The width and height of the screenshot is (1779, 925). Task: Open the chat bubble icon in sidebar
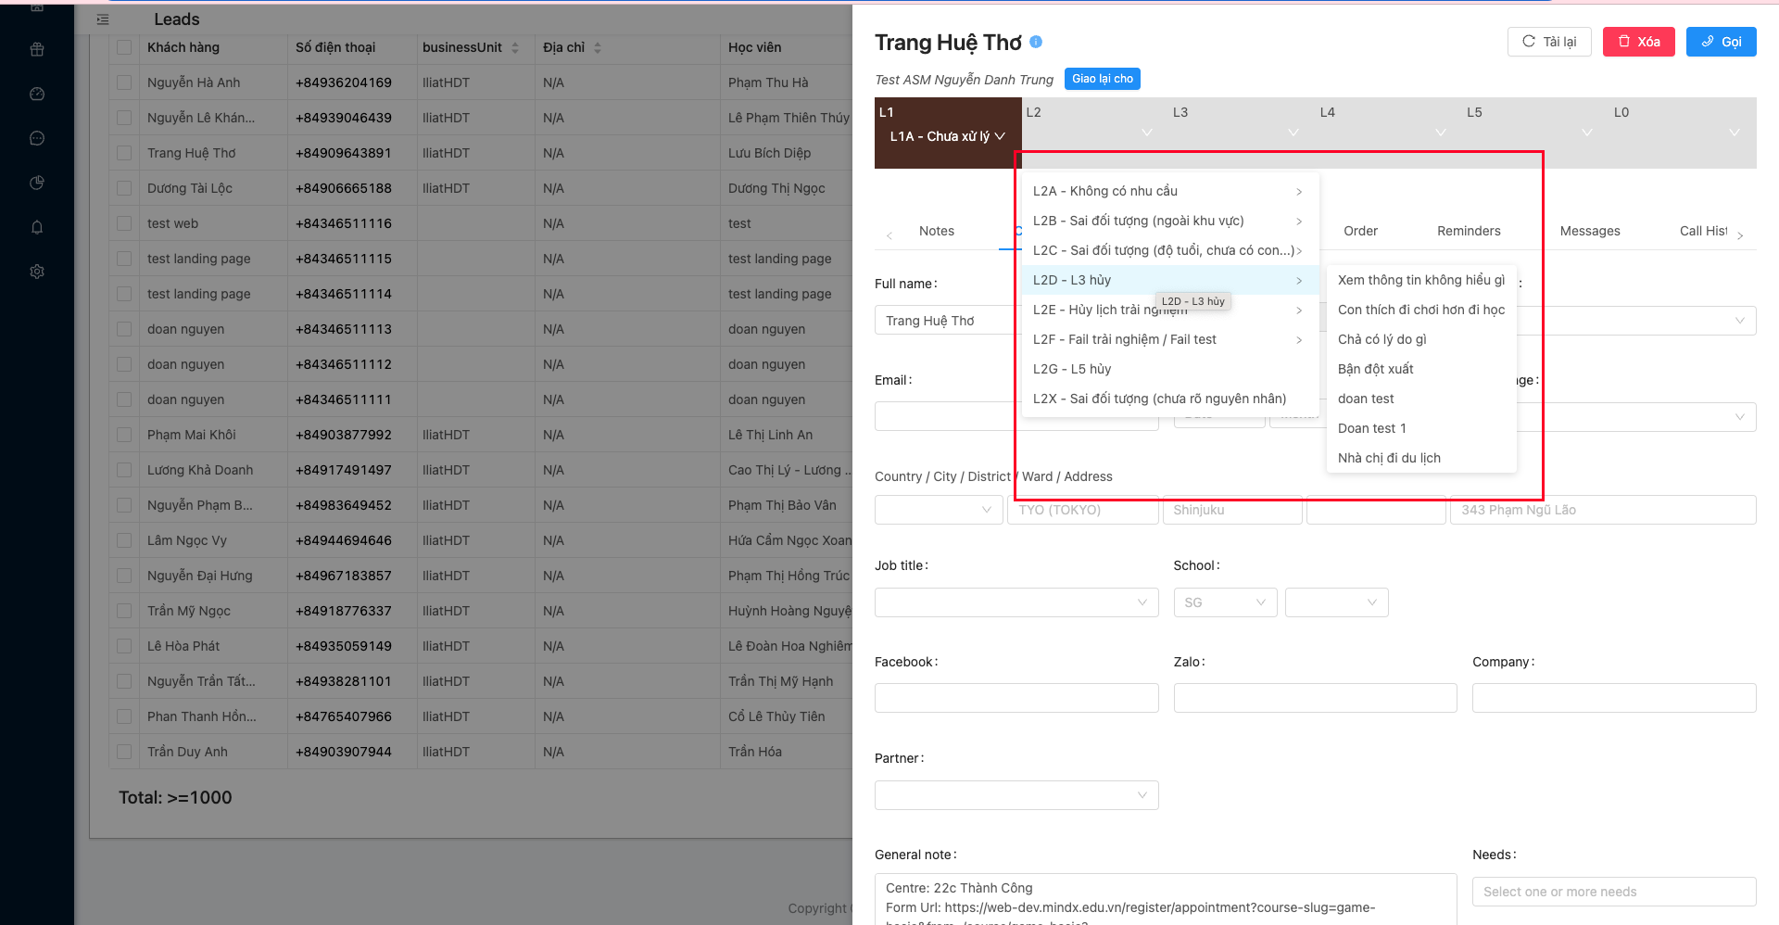(37, 138)
